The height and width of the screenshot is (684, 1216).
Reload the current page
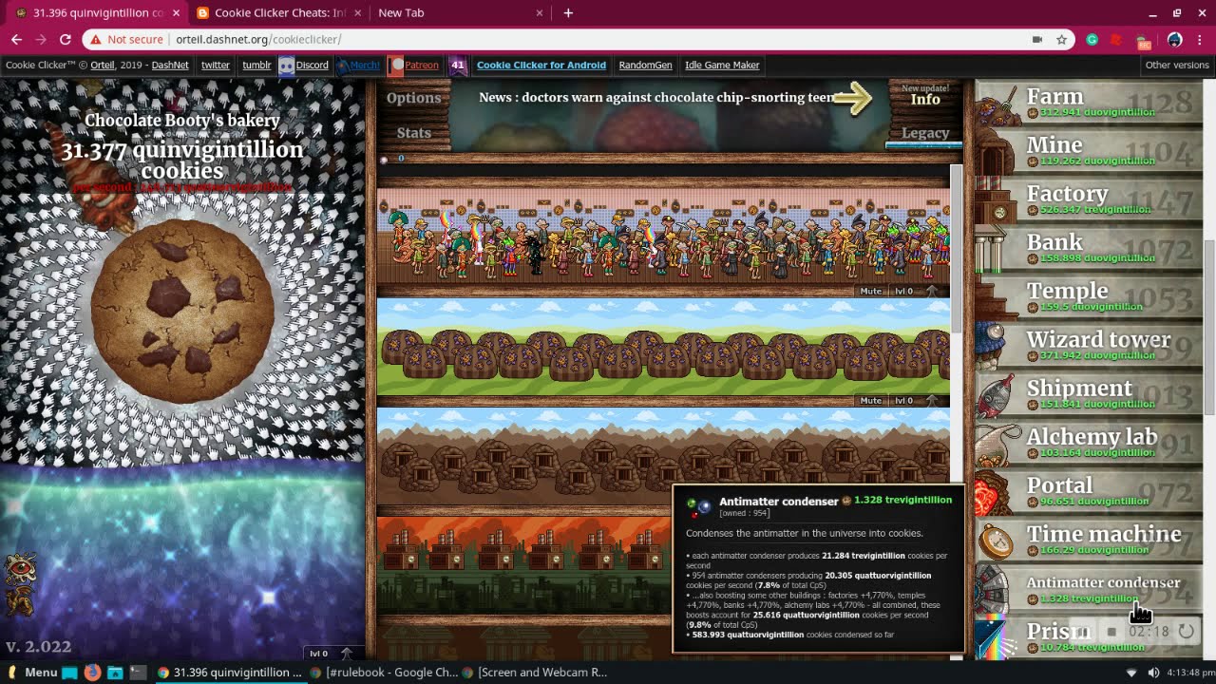[x=65, y=39]
